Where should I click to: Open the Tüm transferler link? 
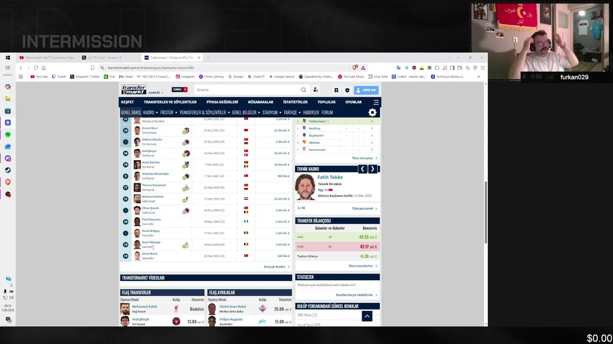[x=362, y=266]
